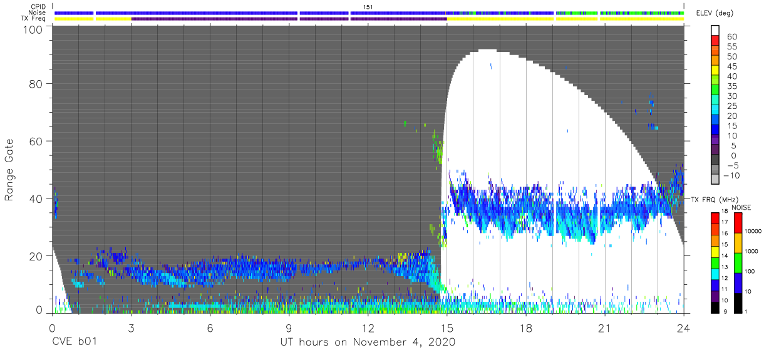
Task: Click the 60 tick on Range Gate axis
Action: click(36, 142)
